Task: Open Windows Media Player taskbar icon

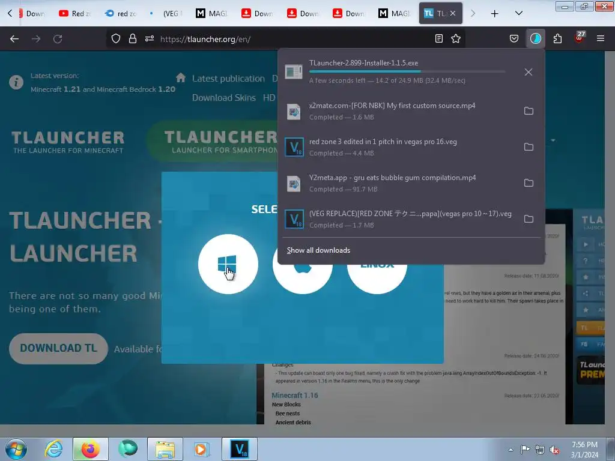Action: click(x=202, y=449)
